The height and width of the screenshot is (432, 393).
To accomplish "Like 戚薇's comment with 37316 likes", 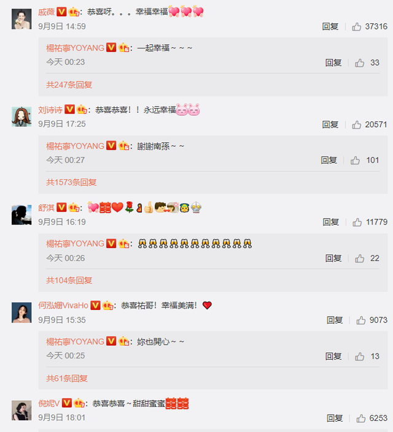I will 356,27.
